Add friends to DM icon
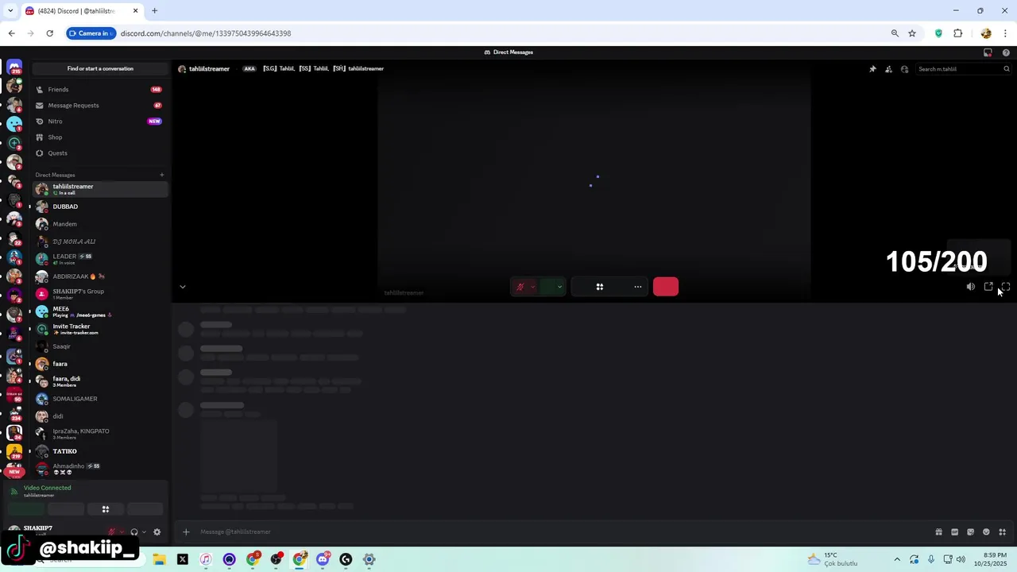The width and height of the screenshot is (1017, 572). pyautogui.click(x=888, y=69)
